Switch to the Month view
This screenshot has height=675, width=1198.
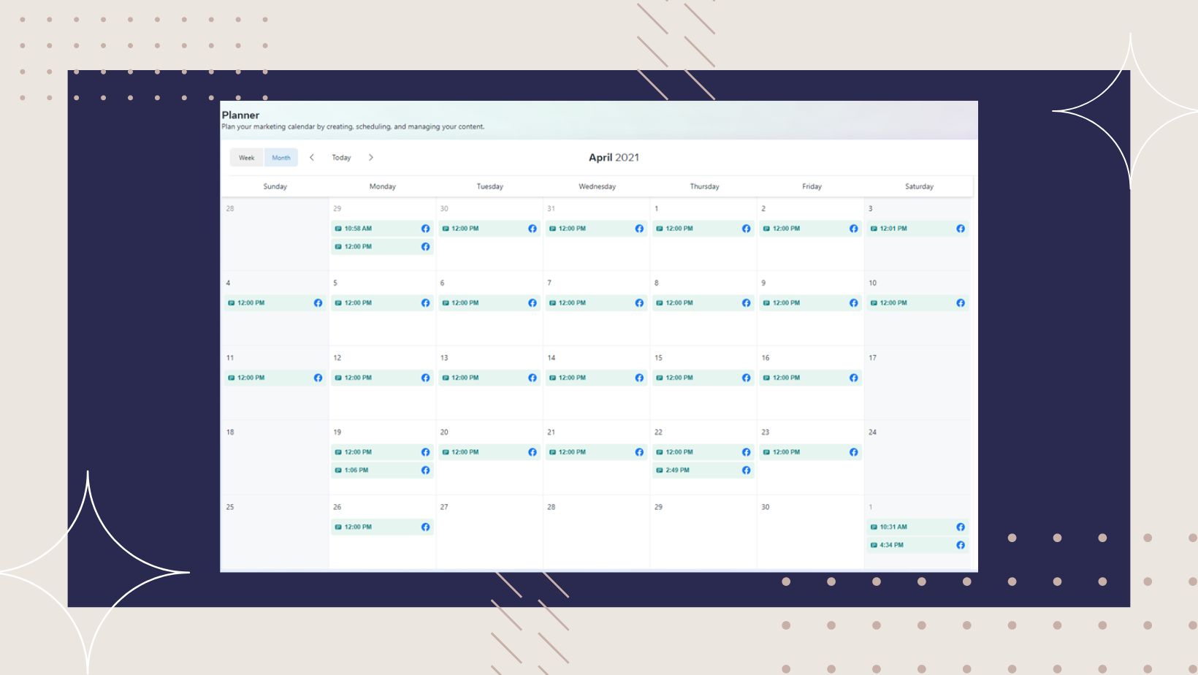[281, 158]
